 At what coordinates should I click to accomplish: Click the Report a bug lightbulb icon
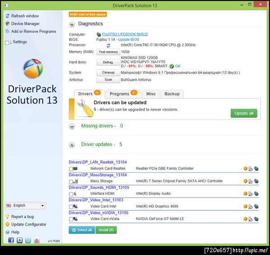point(7,217)
